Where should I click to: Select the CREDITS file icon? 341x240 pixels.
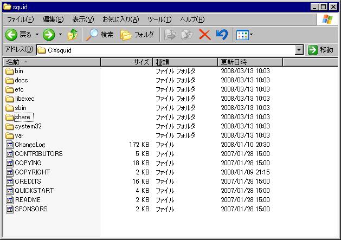[x=10, y=181]
